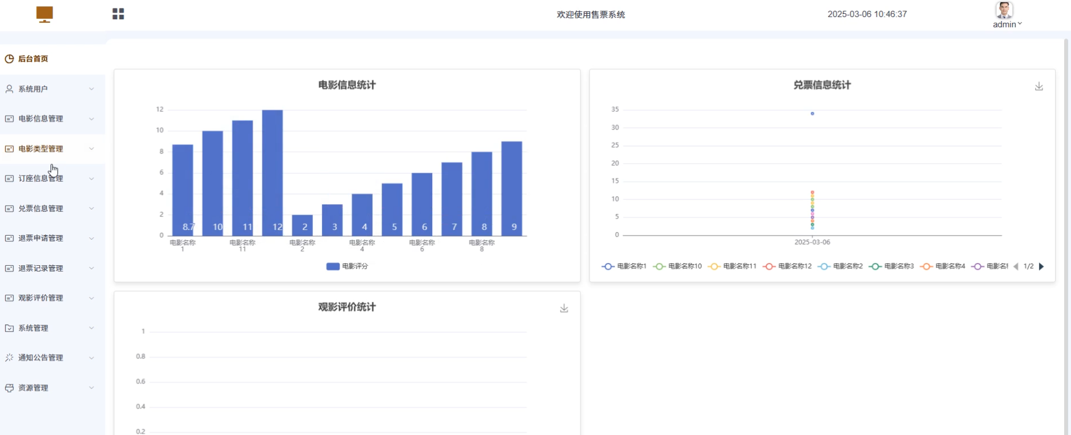
Task: Click the 2025-03-06 10:46:37 timestamp
Action: point(867,14)
